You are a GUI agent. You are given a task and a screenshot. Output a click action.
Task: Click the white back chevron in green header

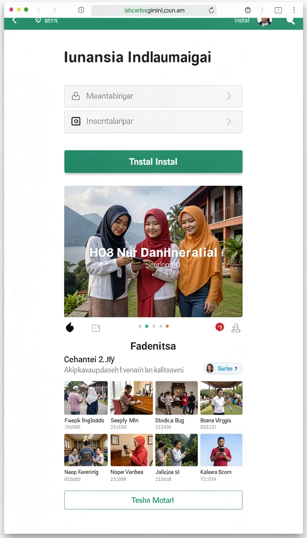pos(14,20)
